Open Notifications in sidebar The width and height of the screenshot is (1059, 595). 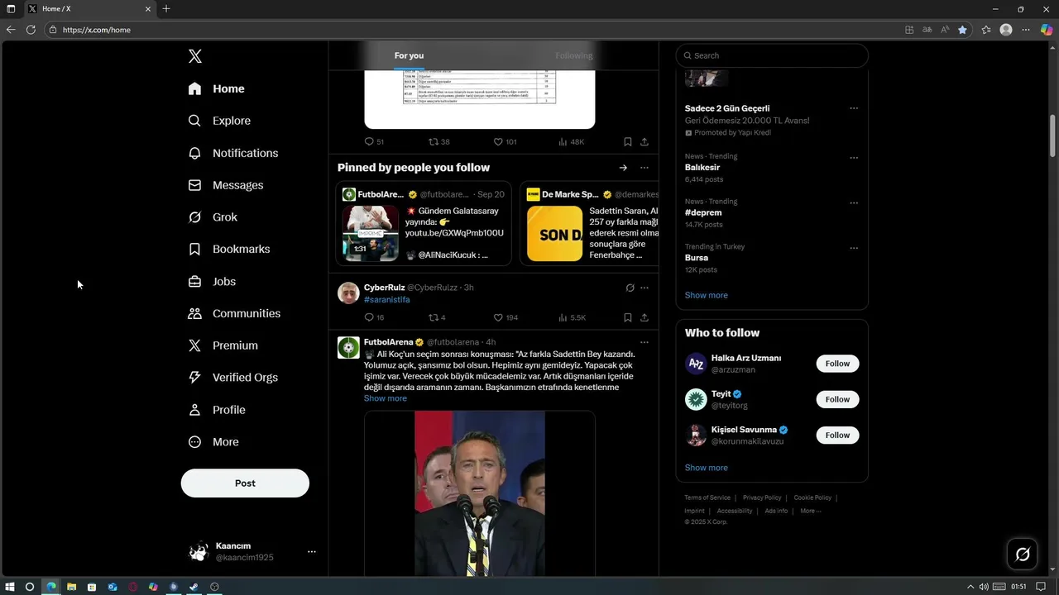(233, 153)
